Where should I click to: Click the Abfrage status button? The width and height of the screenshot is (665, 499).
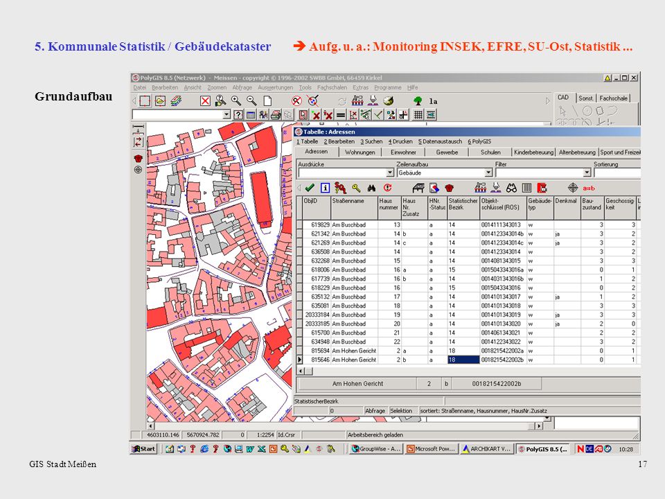[375, 411]
